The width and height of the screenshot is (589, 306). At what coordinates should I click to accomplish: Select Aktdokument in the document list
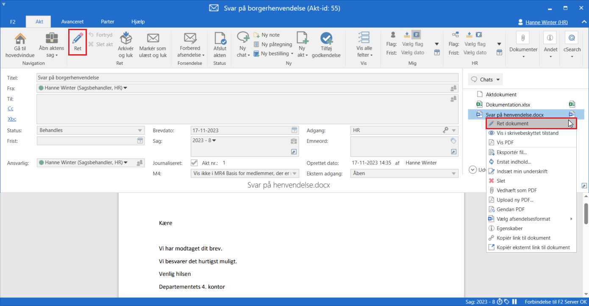(x=501, y=95)
